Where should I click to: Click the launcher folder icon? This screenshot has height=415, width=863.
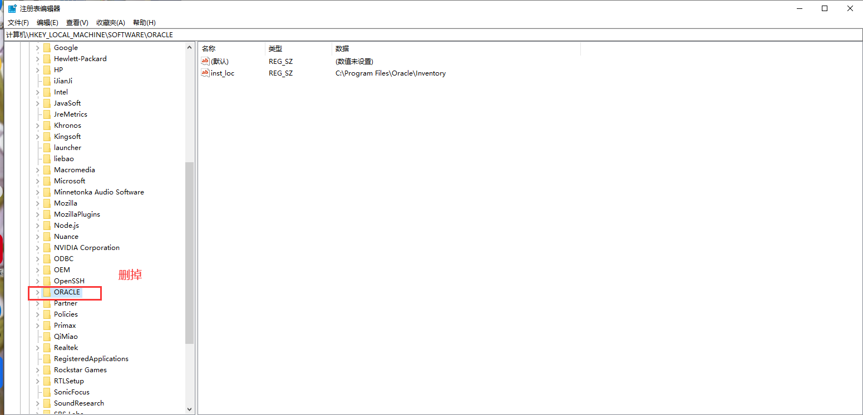point(47,148)
